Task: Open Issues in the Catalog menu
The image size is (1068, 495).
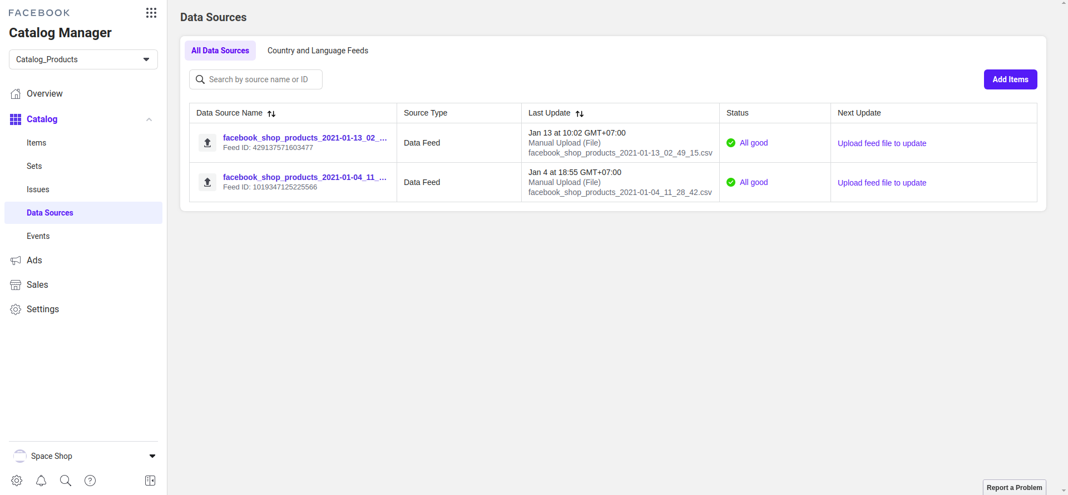Action: (38, 189)
